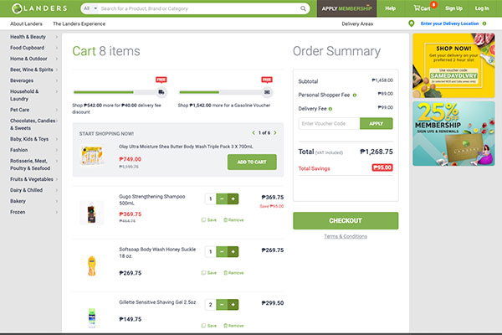Viewport: 502px width, 335px height.
Task: Open Terms & Conditions link
Action: [x=346, y=236]
